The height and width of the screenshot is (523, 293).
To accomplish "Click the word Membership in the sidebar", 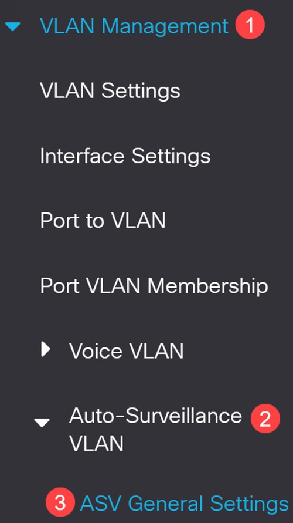I will coord(208,286).
